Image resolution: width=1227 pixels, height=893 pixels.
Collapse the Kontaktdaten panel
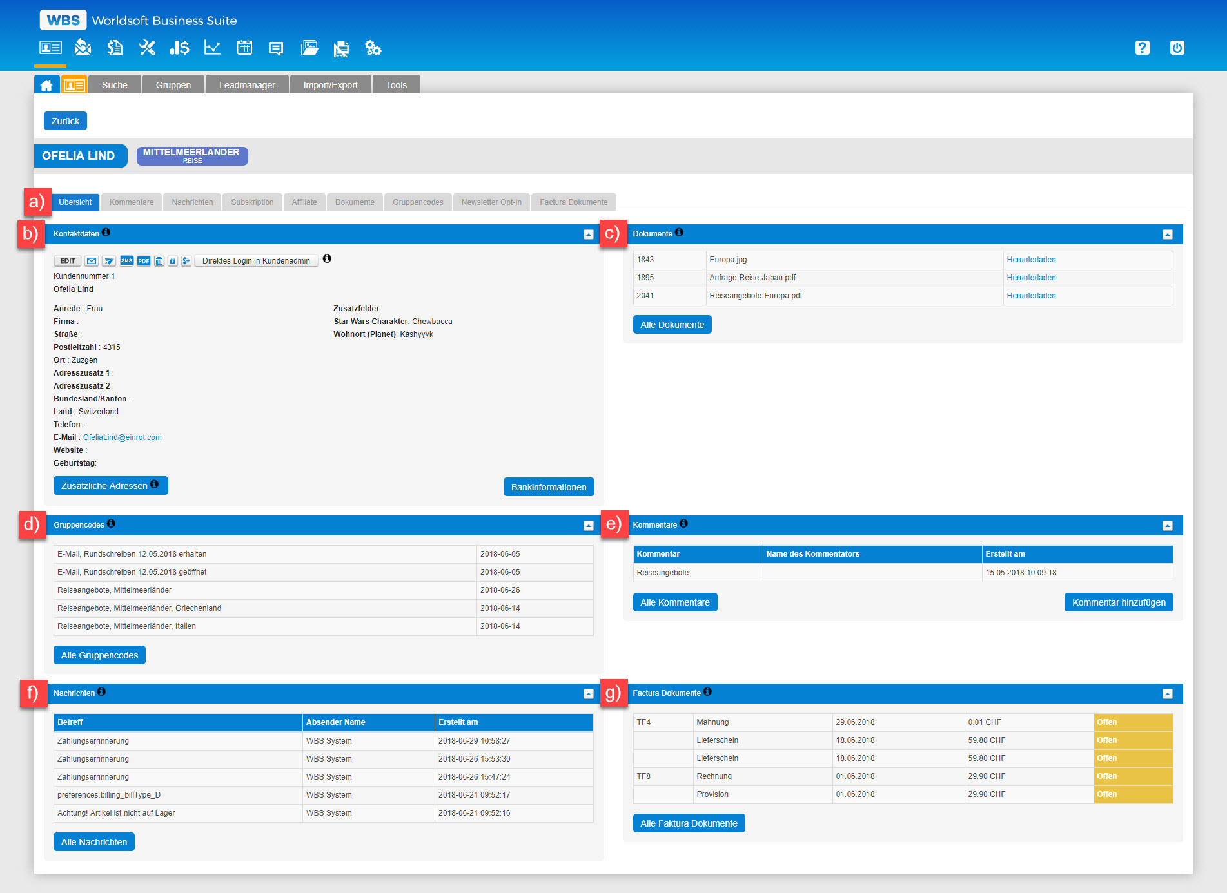tap(588, 235)
